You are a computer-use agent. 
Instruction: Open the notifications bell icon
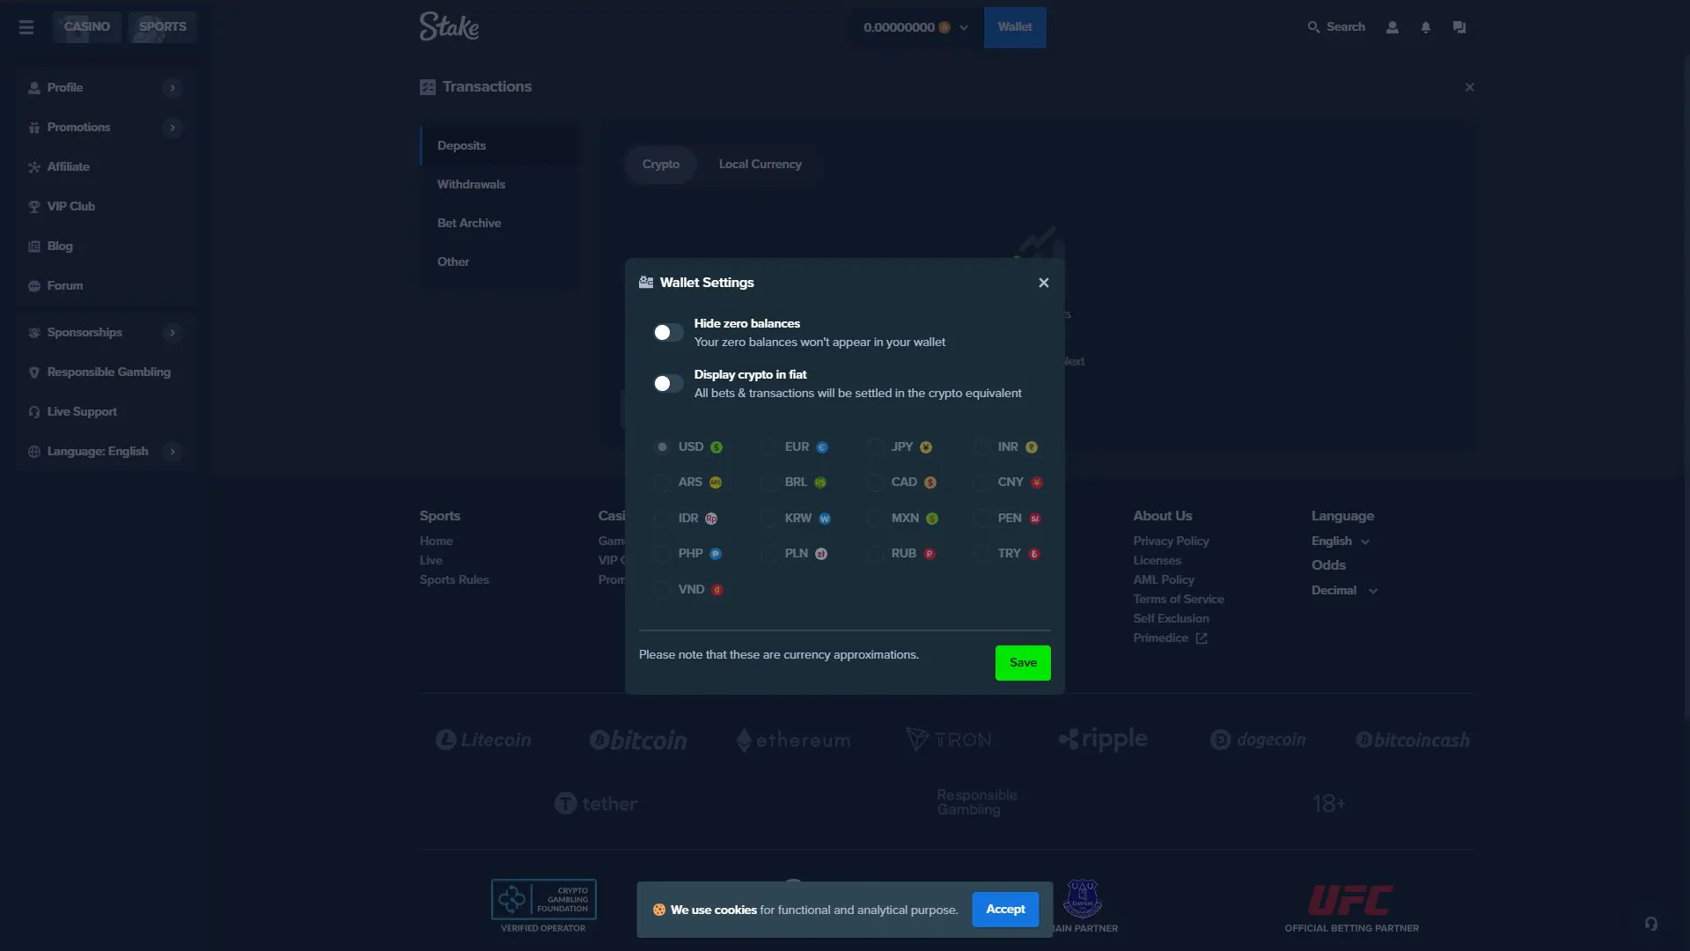click(1426, 27)
